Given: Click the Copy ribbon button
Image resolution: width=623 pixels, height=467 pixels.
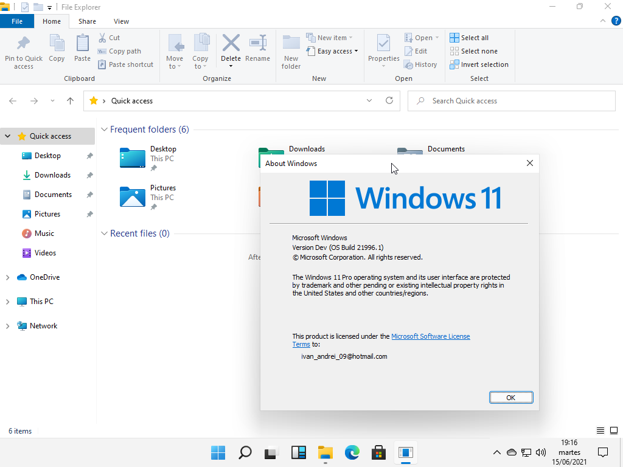Looking at the screenshot, I should tap(57, 48).
